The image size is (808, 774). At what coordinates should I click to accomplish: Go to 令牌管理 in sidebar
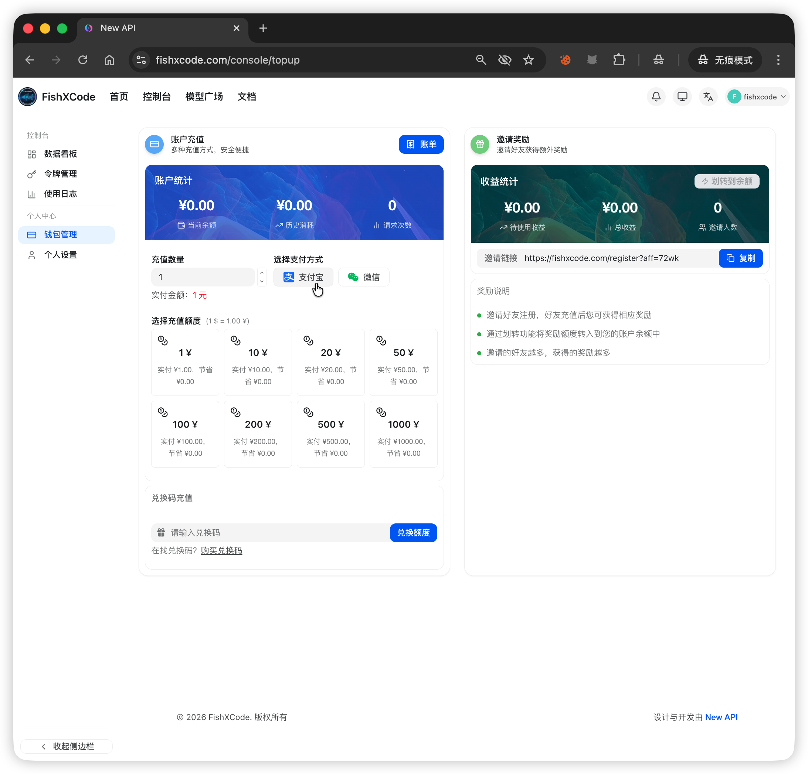point(61,174)
